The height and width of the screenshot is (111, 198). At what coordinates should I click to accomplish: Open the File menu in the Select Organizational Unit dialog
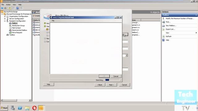53,21
